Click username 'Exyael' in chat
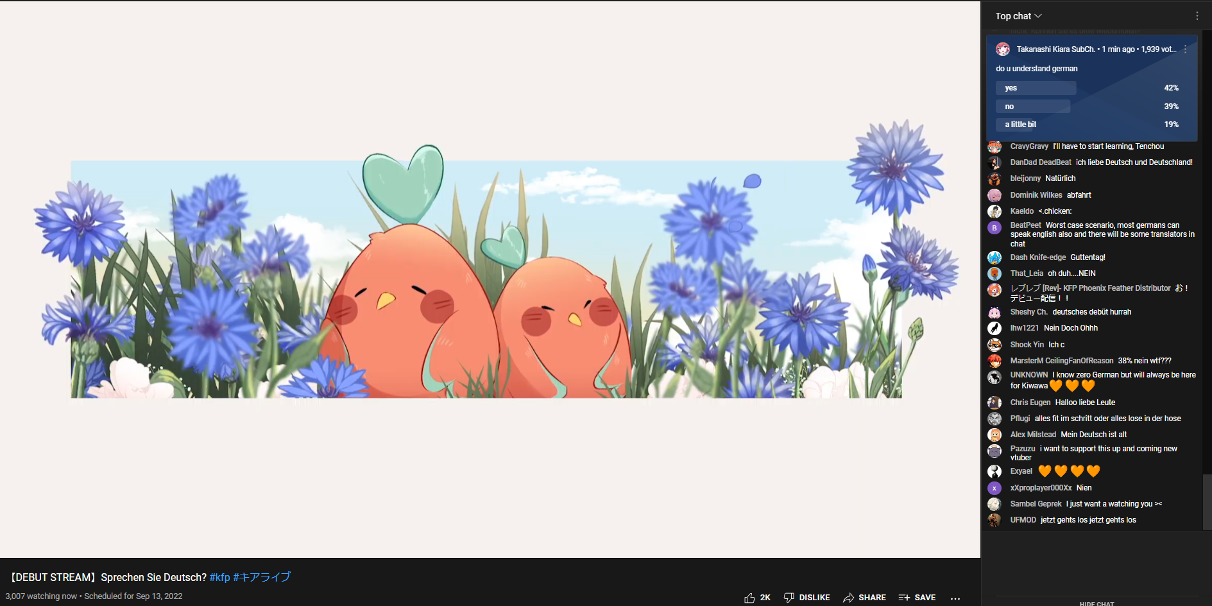Image resolution: width=1212 pixels, height=606 pixels. [x=1021, y=471]
